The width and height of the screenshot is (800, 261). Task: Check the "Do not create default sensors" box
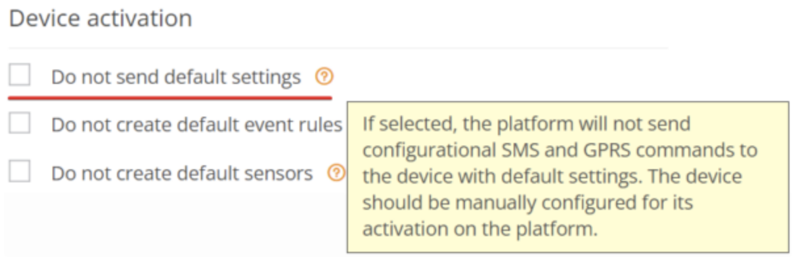coord(20,172)
